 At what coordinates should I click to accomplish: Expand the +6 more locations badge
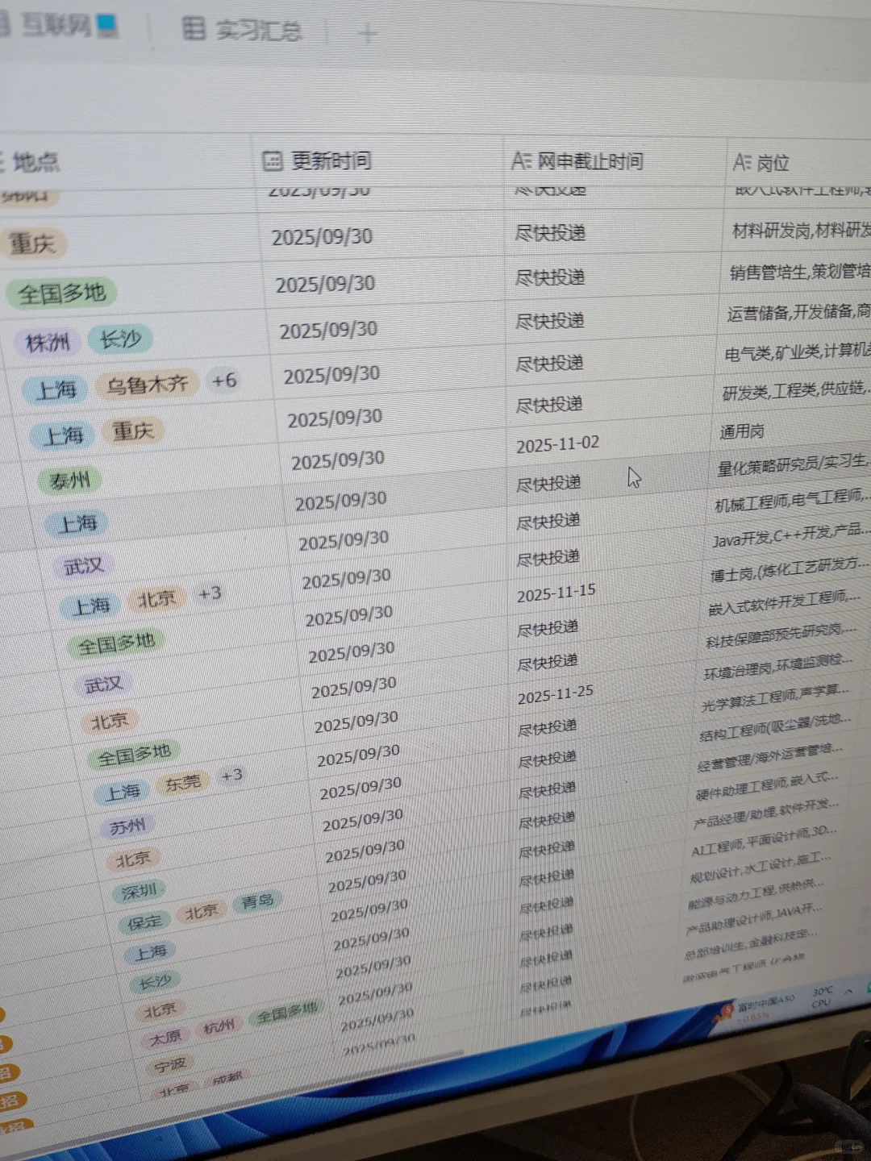coord(223,381)
